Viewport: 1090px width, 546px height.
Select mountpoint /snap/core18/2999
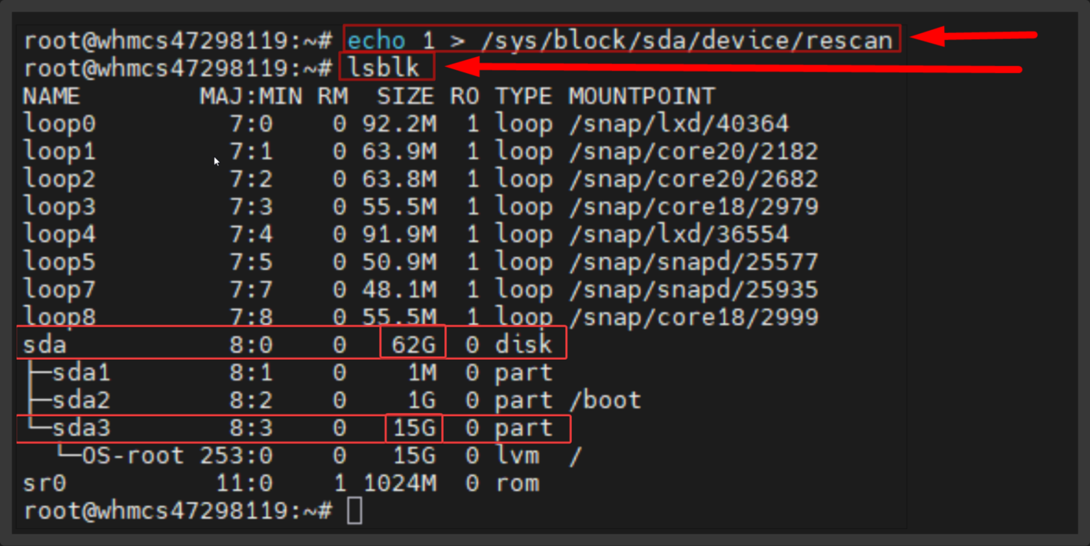pos(694,317)
